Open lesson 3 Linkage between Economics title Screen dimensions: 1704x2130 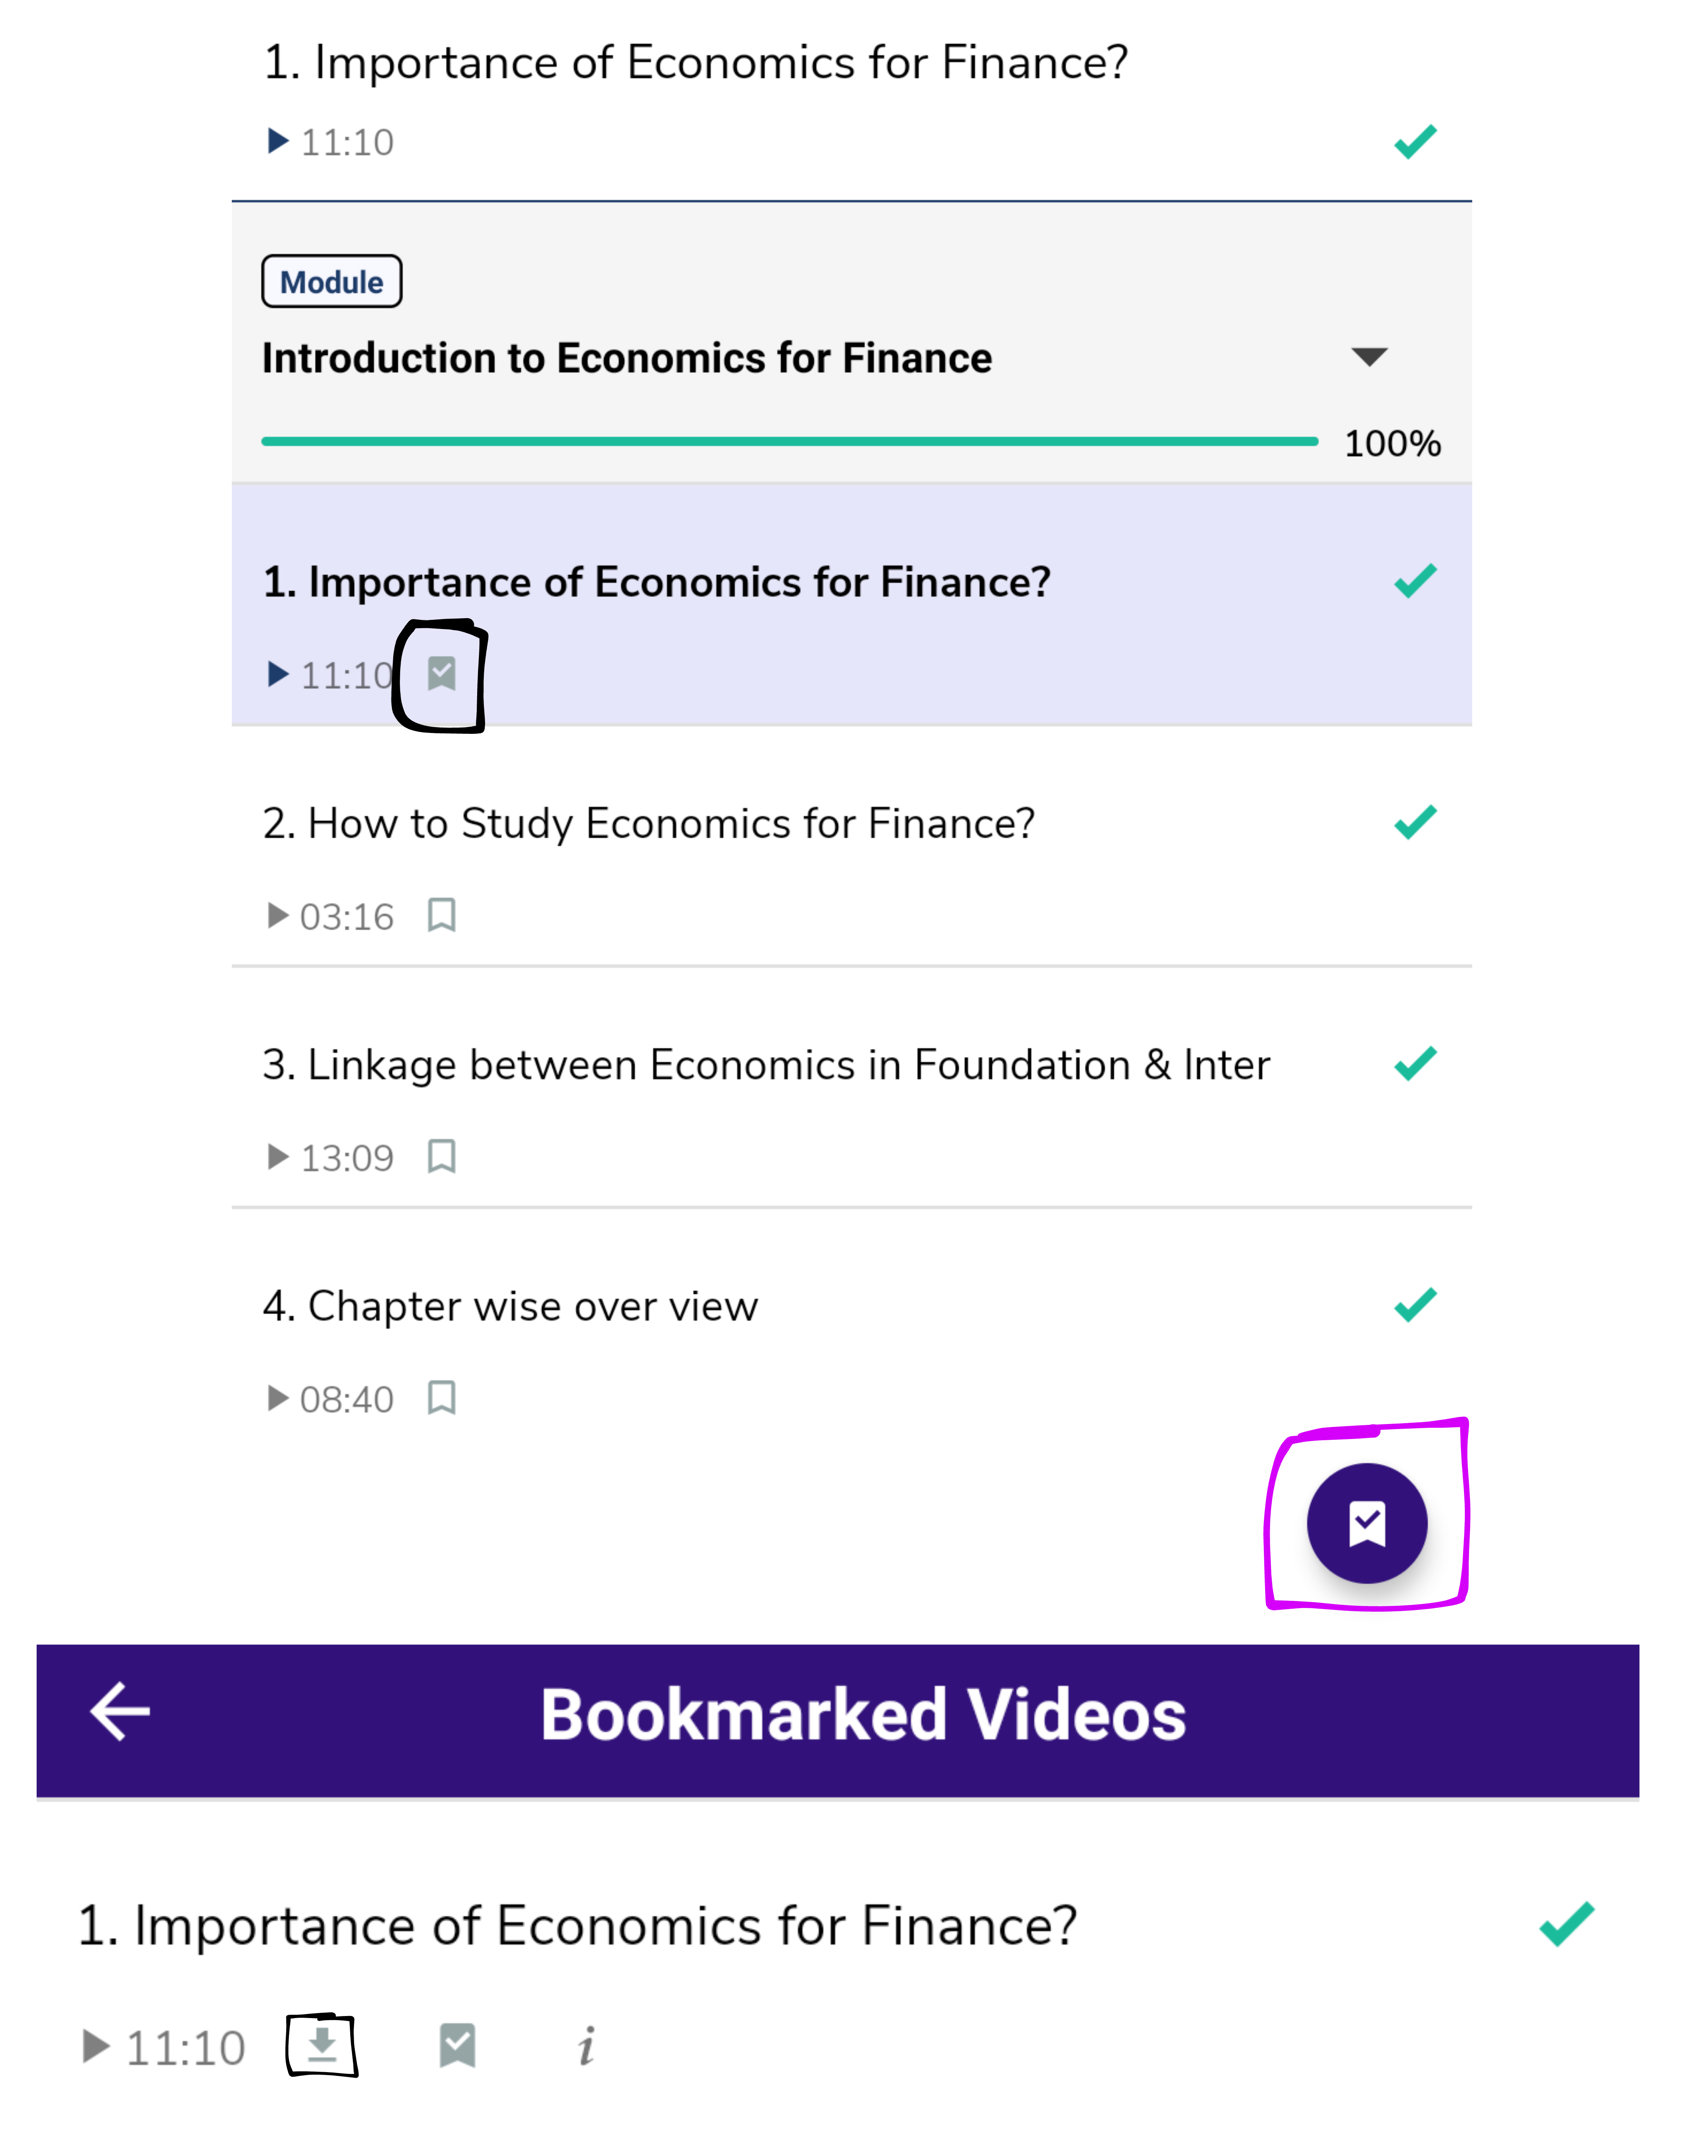[765, 1065]
